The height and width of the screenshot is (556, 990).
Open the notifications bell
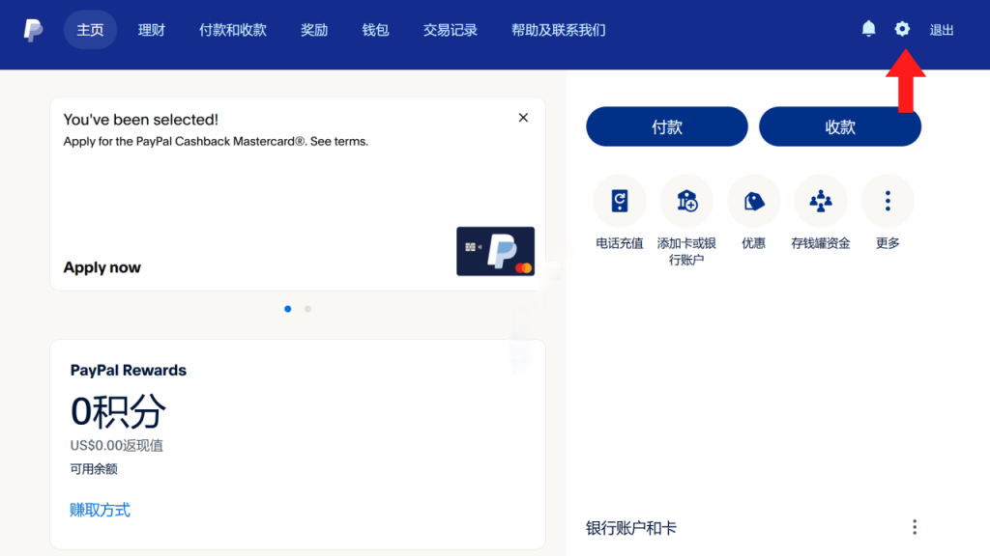pos(869,29)
